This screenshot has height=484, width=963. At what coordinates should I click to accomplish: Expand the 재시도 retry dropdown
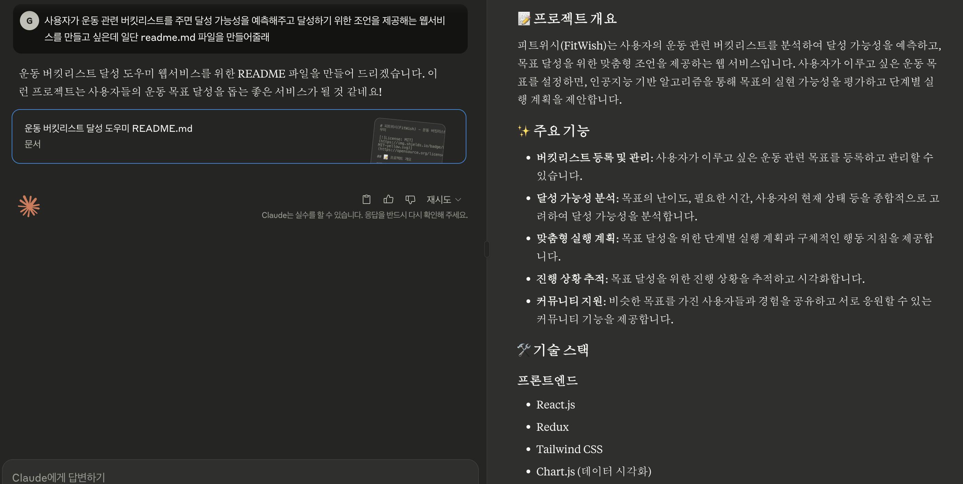click(x=444, y=200)
